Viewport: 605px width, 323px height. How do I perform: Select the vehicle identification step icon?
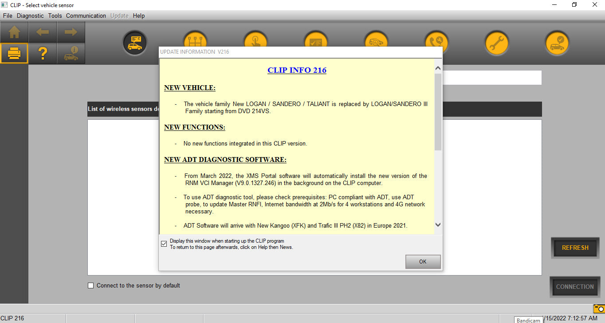point(135,43)
